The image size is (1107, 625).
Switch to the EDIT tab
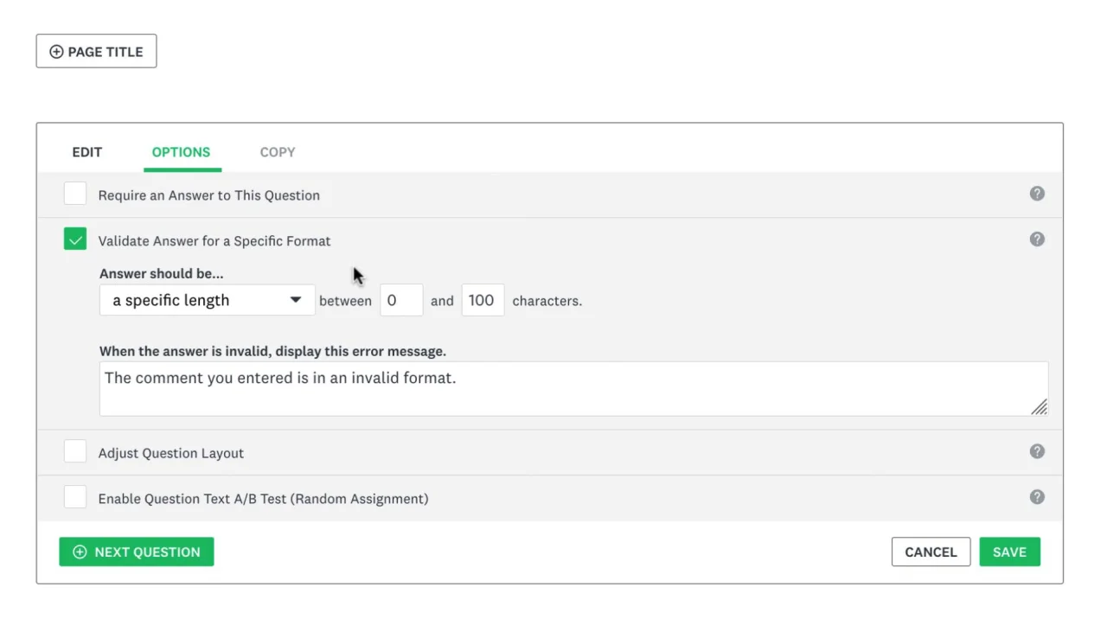pos(86,151)
